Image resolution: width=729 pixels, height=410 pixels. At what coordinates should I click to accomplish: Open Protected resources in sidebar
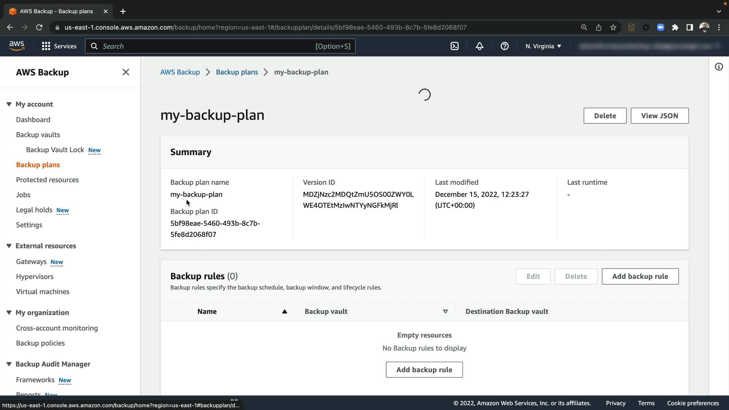47,180
